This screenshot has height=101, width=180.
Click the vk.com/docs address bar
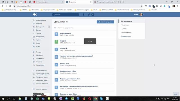coord(76,6)
